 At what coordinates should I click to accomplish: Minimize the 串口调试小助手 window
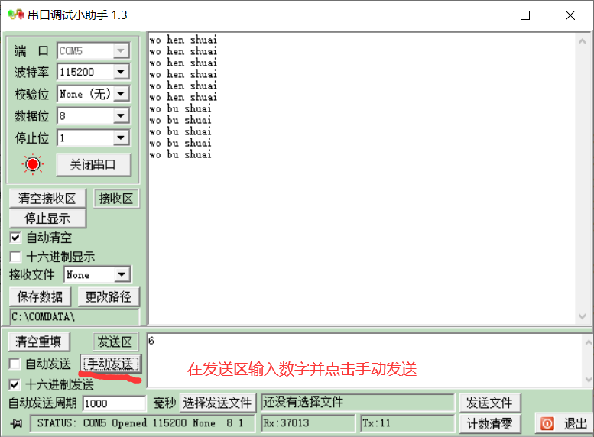[481, 15]
